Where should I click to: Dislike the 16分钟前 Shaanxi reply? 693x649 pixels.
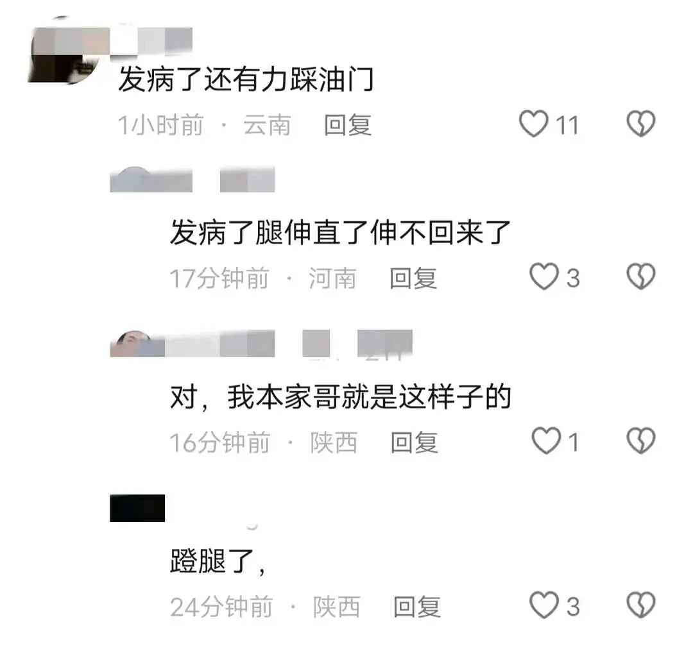(641, 441)
